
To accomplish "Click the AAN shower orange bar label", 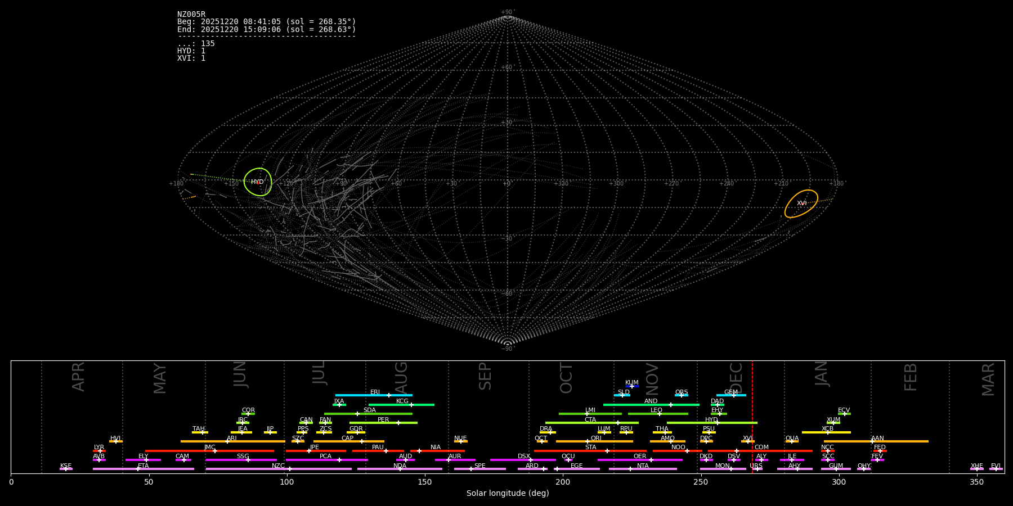I will (877, 439).
